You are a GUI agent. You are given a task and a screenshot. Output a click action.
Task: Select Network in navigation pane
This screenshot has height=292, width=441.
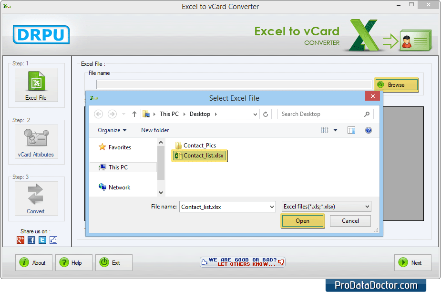click(x=114, y=187)
